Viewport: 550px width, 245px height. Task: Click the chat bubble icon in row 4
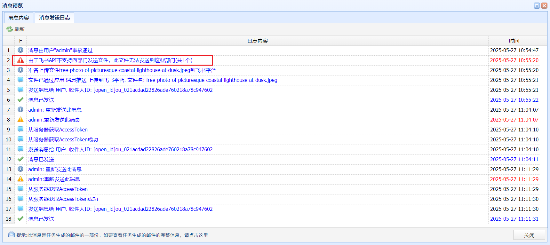tap(20, 80)
